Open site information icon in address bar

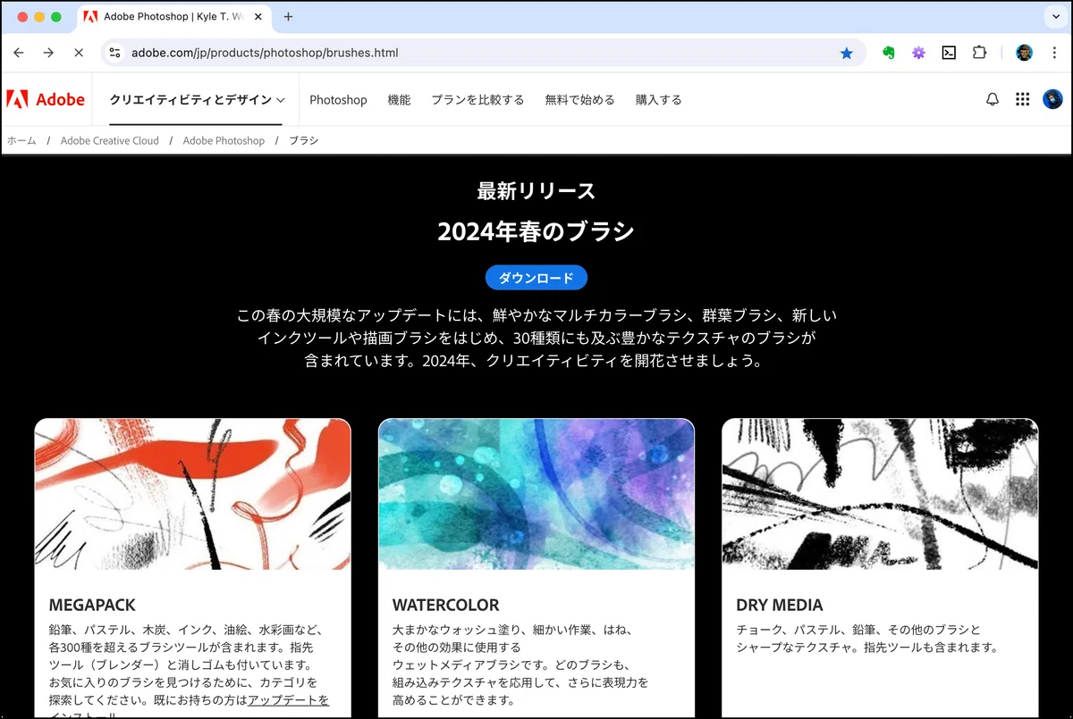[x=114, y=53]
